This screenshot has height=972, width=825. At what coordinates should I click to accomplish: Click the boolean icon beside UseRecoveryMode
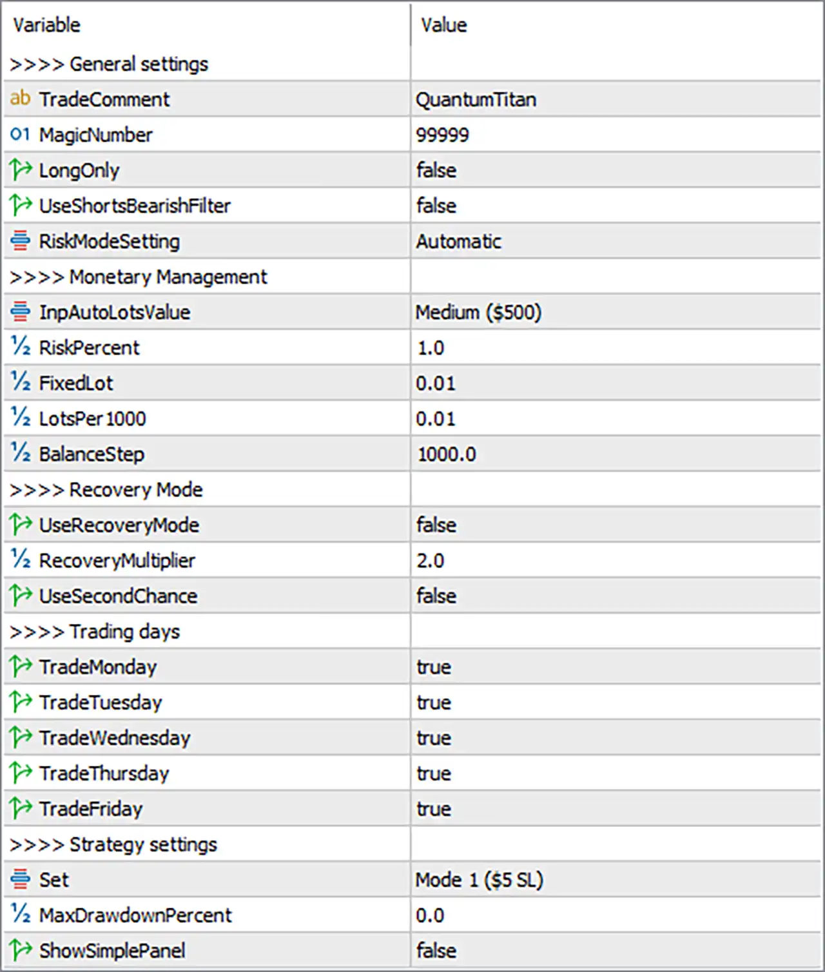pyautogui.click(x=21, y=525)
